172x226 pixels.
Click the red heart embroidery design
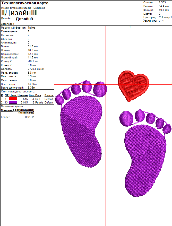(x=133, y=85)
